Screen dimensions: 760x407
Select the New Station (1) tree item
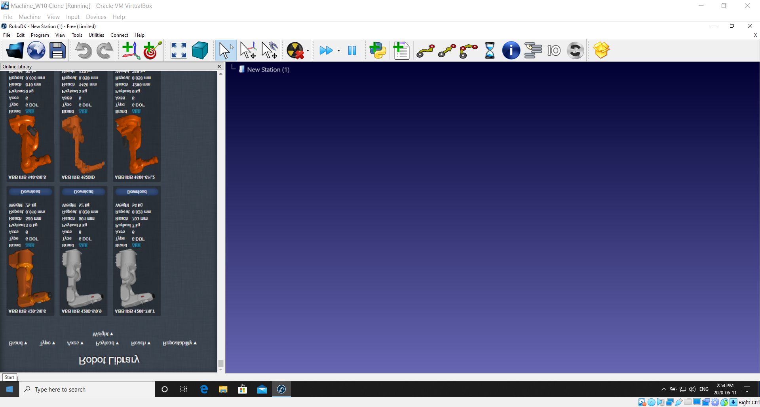[x=268, y=70]
